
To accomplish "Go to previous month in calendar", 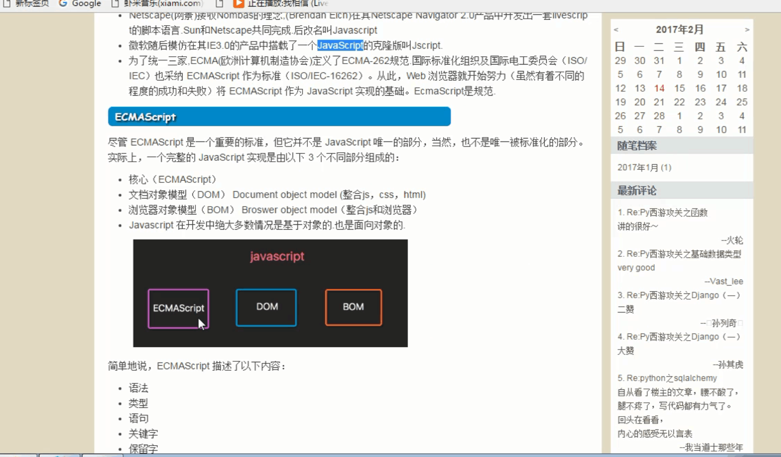I will (x=616, y=30).
